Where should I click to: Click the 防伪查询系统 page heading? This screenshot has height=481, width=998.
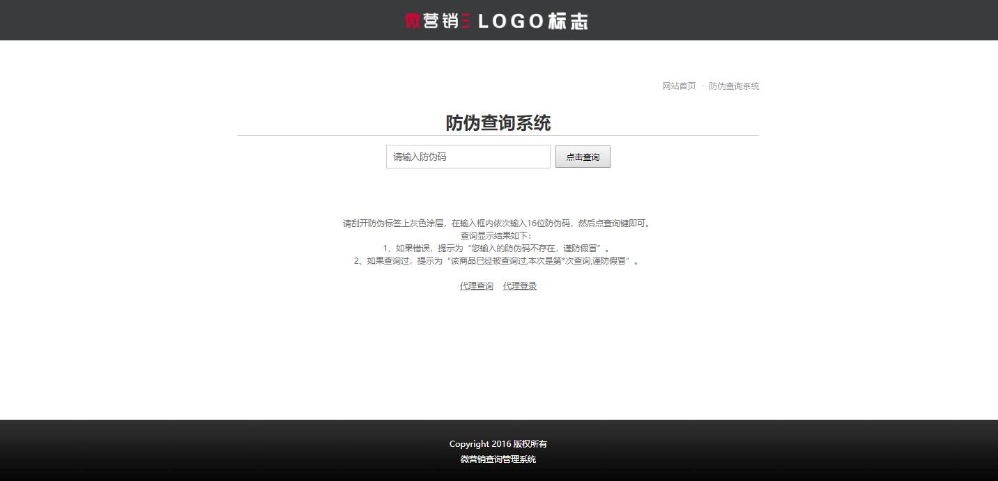pos(498,123)
